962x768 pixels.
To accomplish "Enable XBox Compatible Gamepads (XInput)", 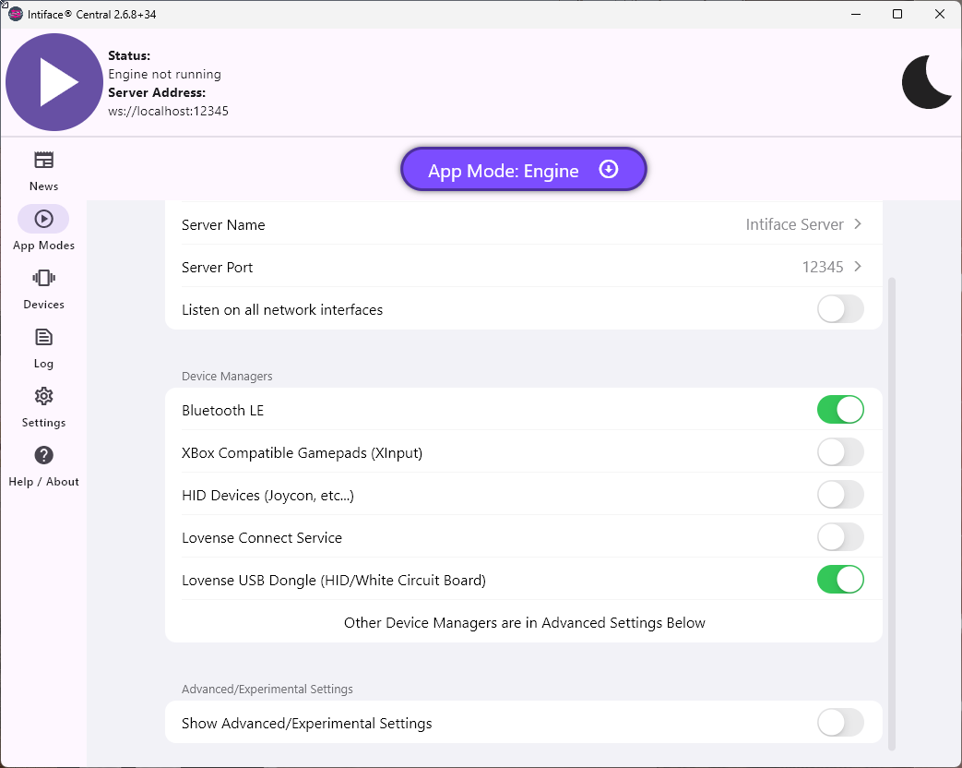I will [x=840, y=452].
